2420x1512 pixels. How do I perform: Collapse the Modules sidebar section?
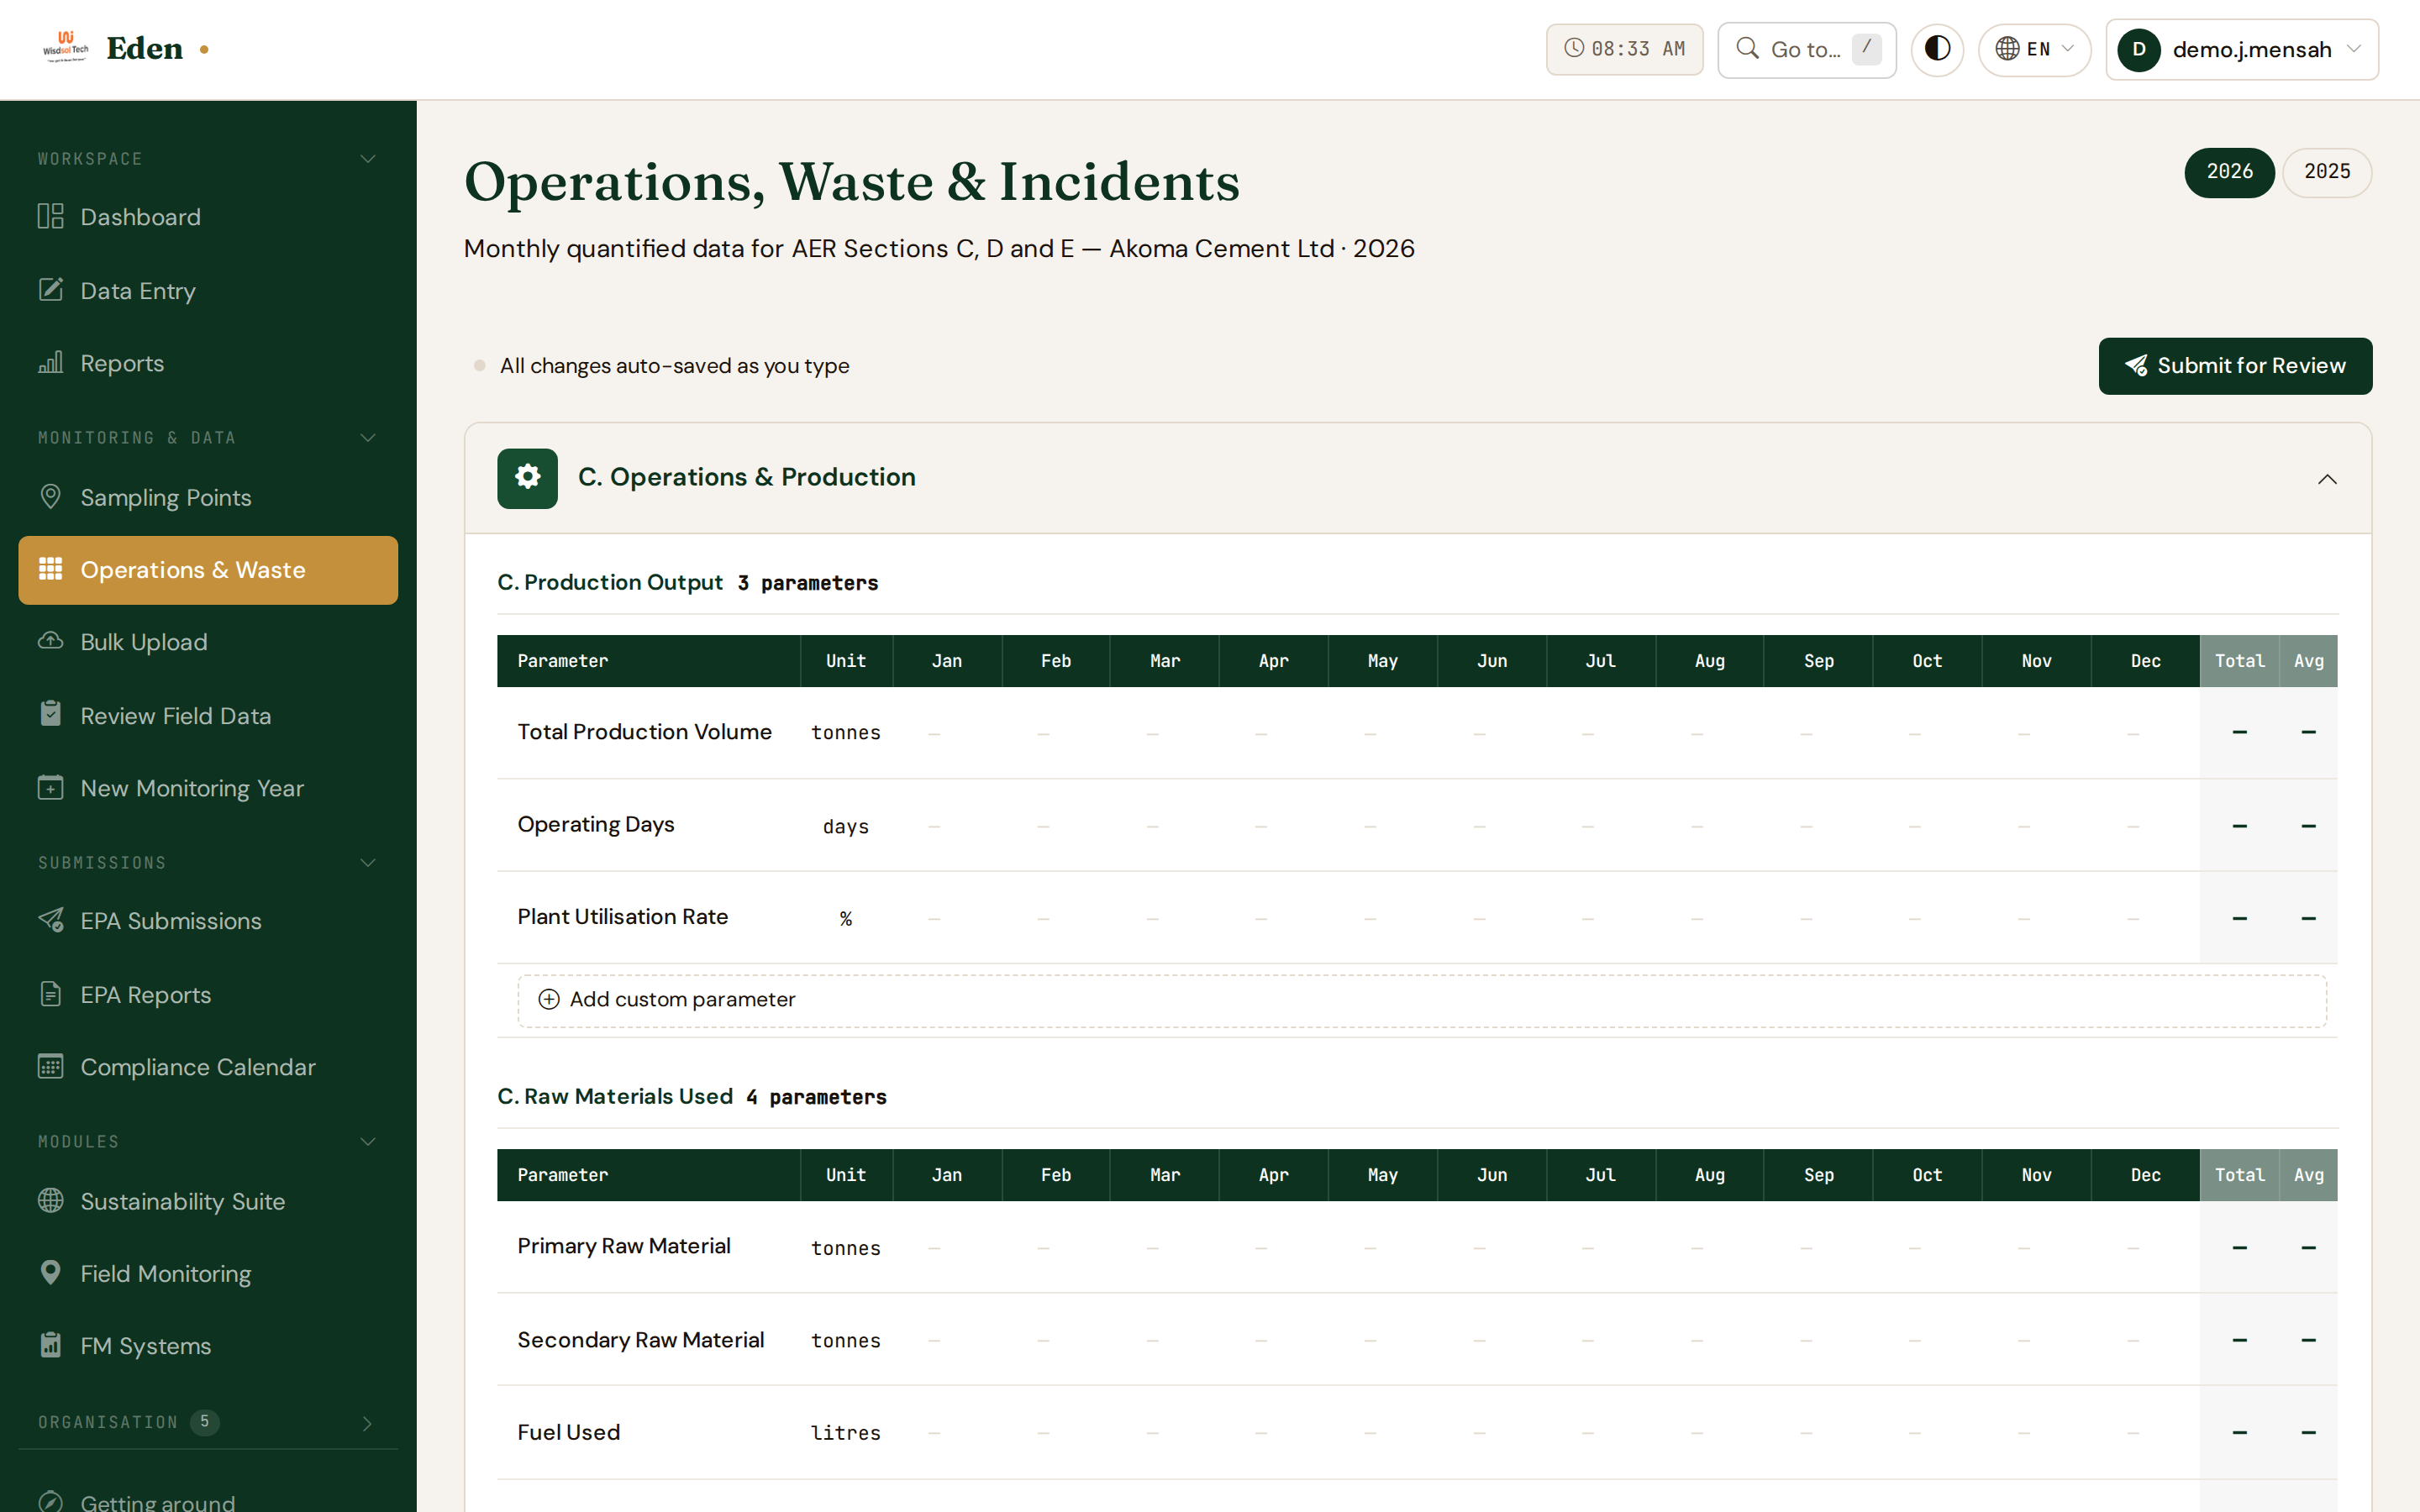pyautogui.click(x=368, y=1141)
